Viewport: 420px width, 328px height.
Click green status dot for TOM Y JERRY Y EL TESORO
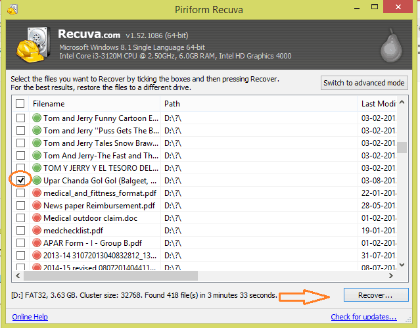(x=37, y=168)
